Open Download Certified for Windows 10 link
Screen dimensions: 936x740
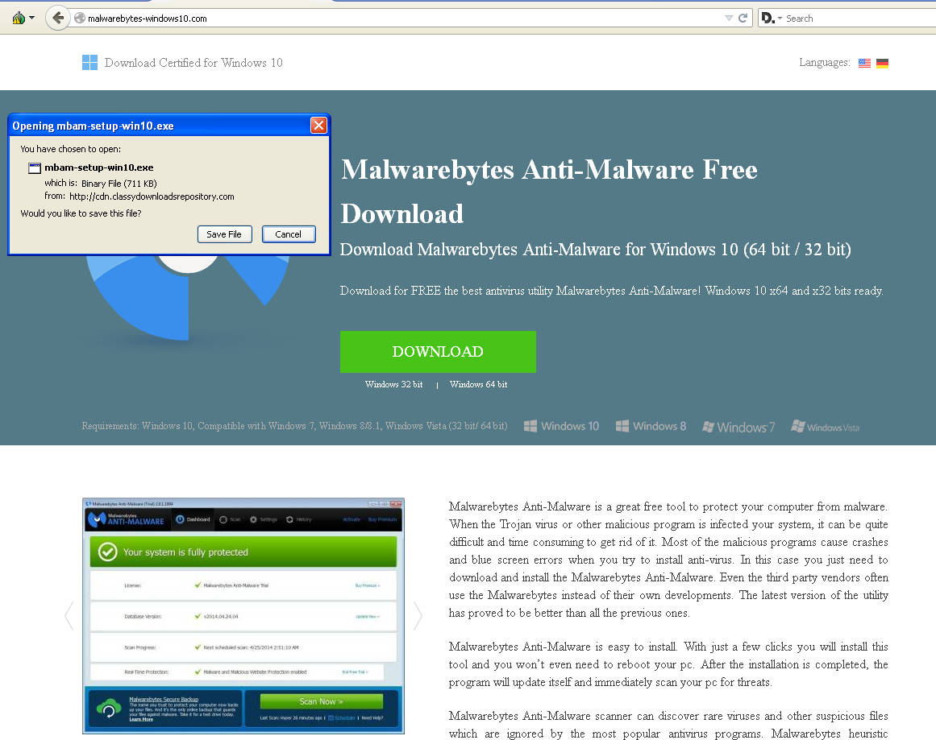pyautogui.click(x=193, y=63)
